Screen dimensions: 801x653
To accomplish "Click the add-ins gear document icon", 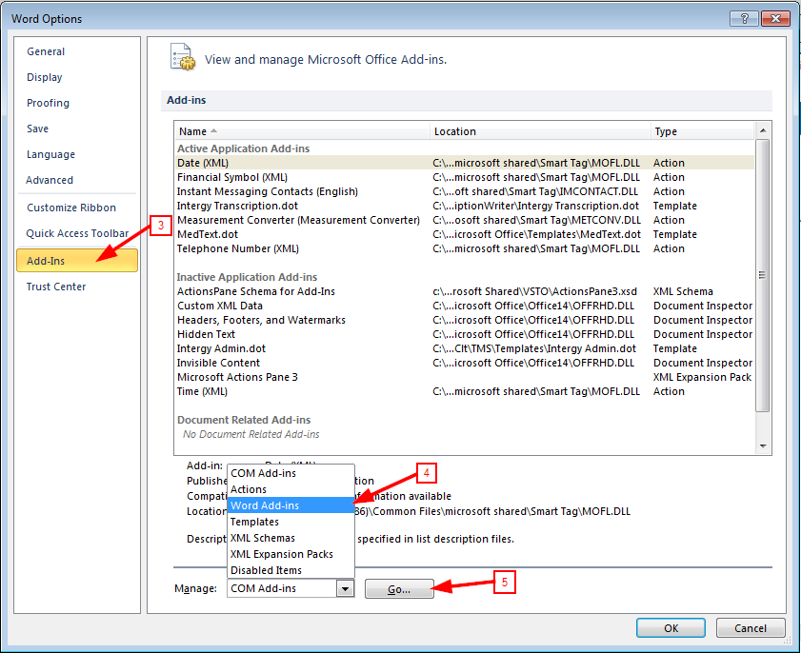I will click(x=182, y=57).
